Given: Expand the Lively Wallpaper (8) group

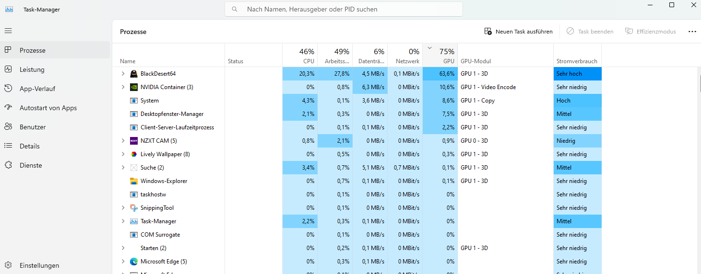Looking at the screenshot, I should (x=123, y=154).
